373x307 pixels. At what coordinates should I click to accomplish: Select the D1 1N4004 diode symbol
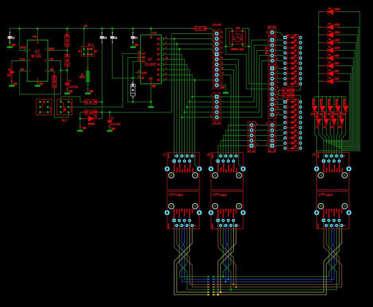click(x=91, y=119)
